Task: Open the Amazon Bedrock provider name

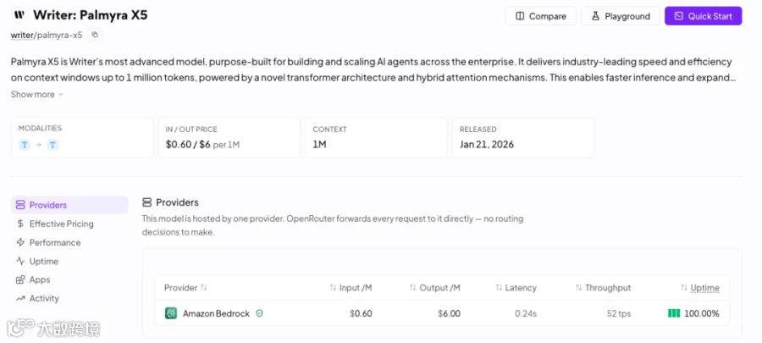Action: click(216, 313)
